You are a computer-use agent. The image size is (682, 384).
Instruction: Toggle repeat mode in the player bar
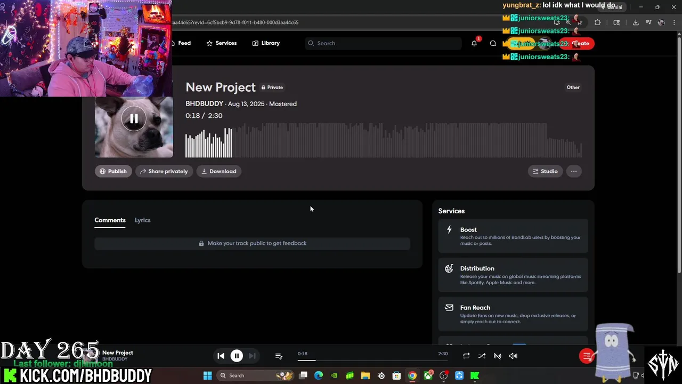click(466, 356)
